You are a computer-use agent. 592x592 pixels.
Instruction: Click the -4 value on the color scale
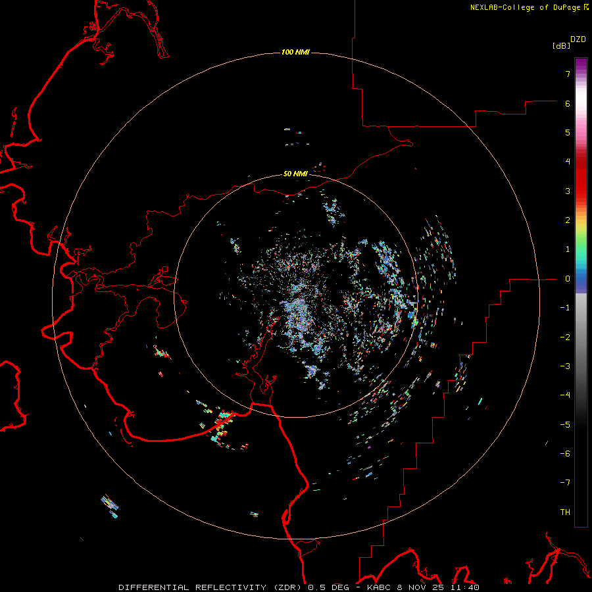point(565,395)
